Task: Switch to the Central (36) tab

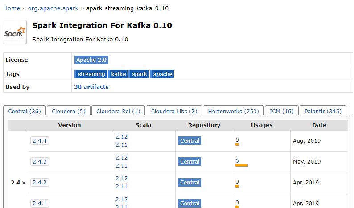Action: pyautogui.click(x=25, y=111)
